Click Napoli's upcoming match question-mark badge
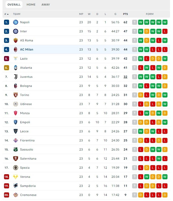173x201 pixels. tap(135, 22)
